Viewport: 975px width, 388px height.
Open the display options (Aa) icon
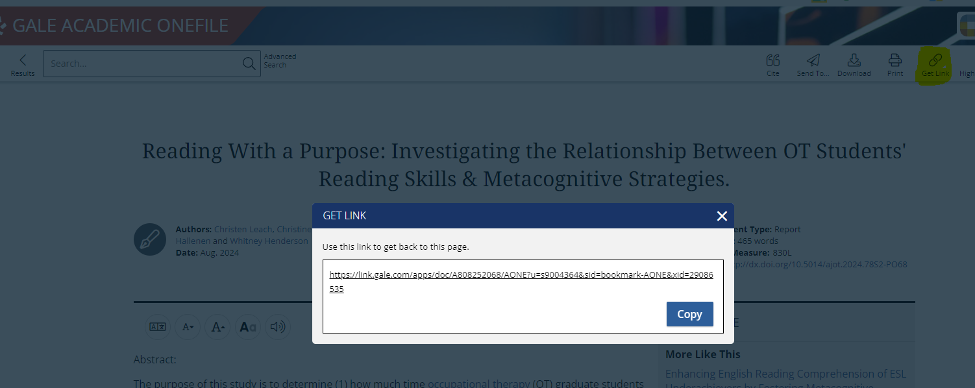click(247, 327)
